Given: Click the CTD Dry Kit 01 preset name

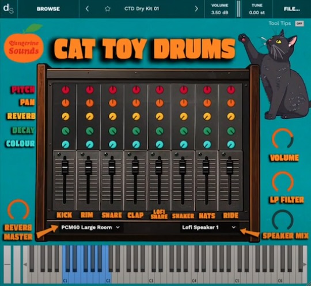Looking at the screenshot, I should tap(142, 9).
